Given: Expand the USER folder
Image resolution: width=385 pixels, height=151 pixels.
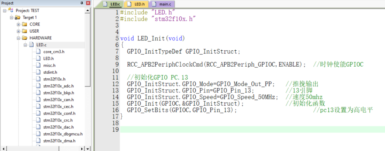Looking at the screenshot, I should point(19,31).
